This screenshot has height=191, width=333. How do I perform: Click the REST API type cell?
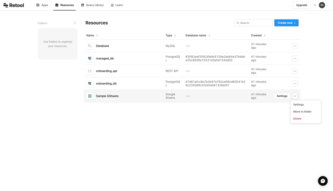[172, 71]
